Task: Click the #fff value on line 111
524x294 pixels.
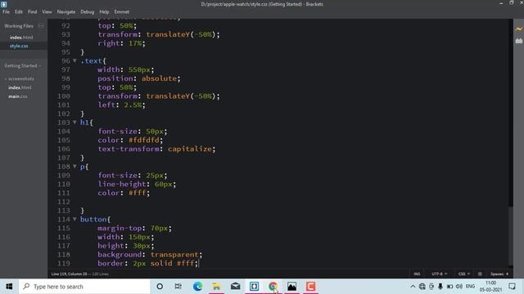Action: click(138, 193)
